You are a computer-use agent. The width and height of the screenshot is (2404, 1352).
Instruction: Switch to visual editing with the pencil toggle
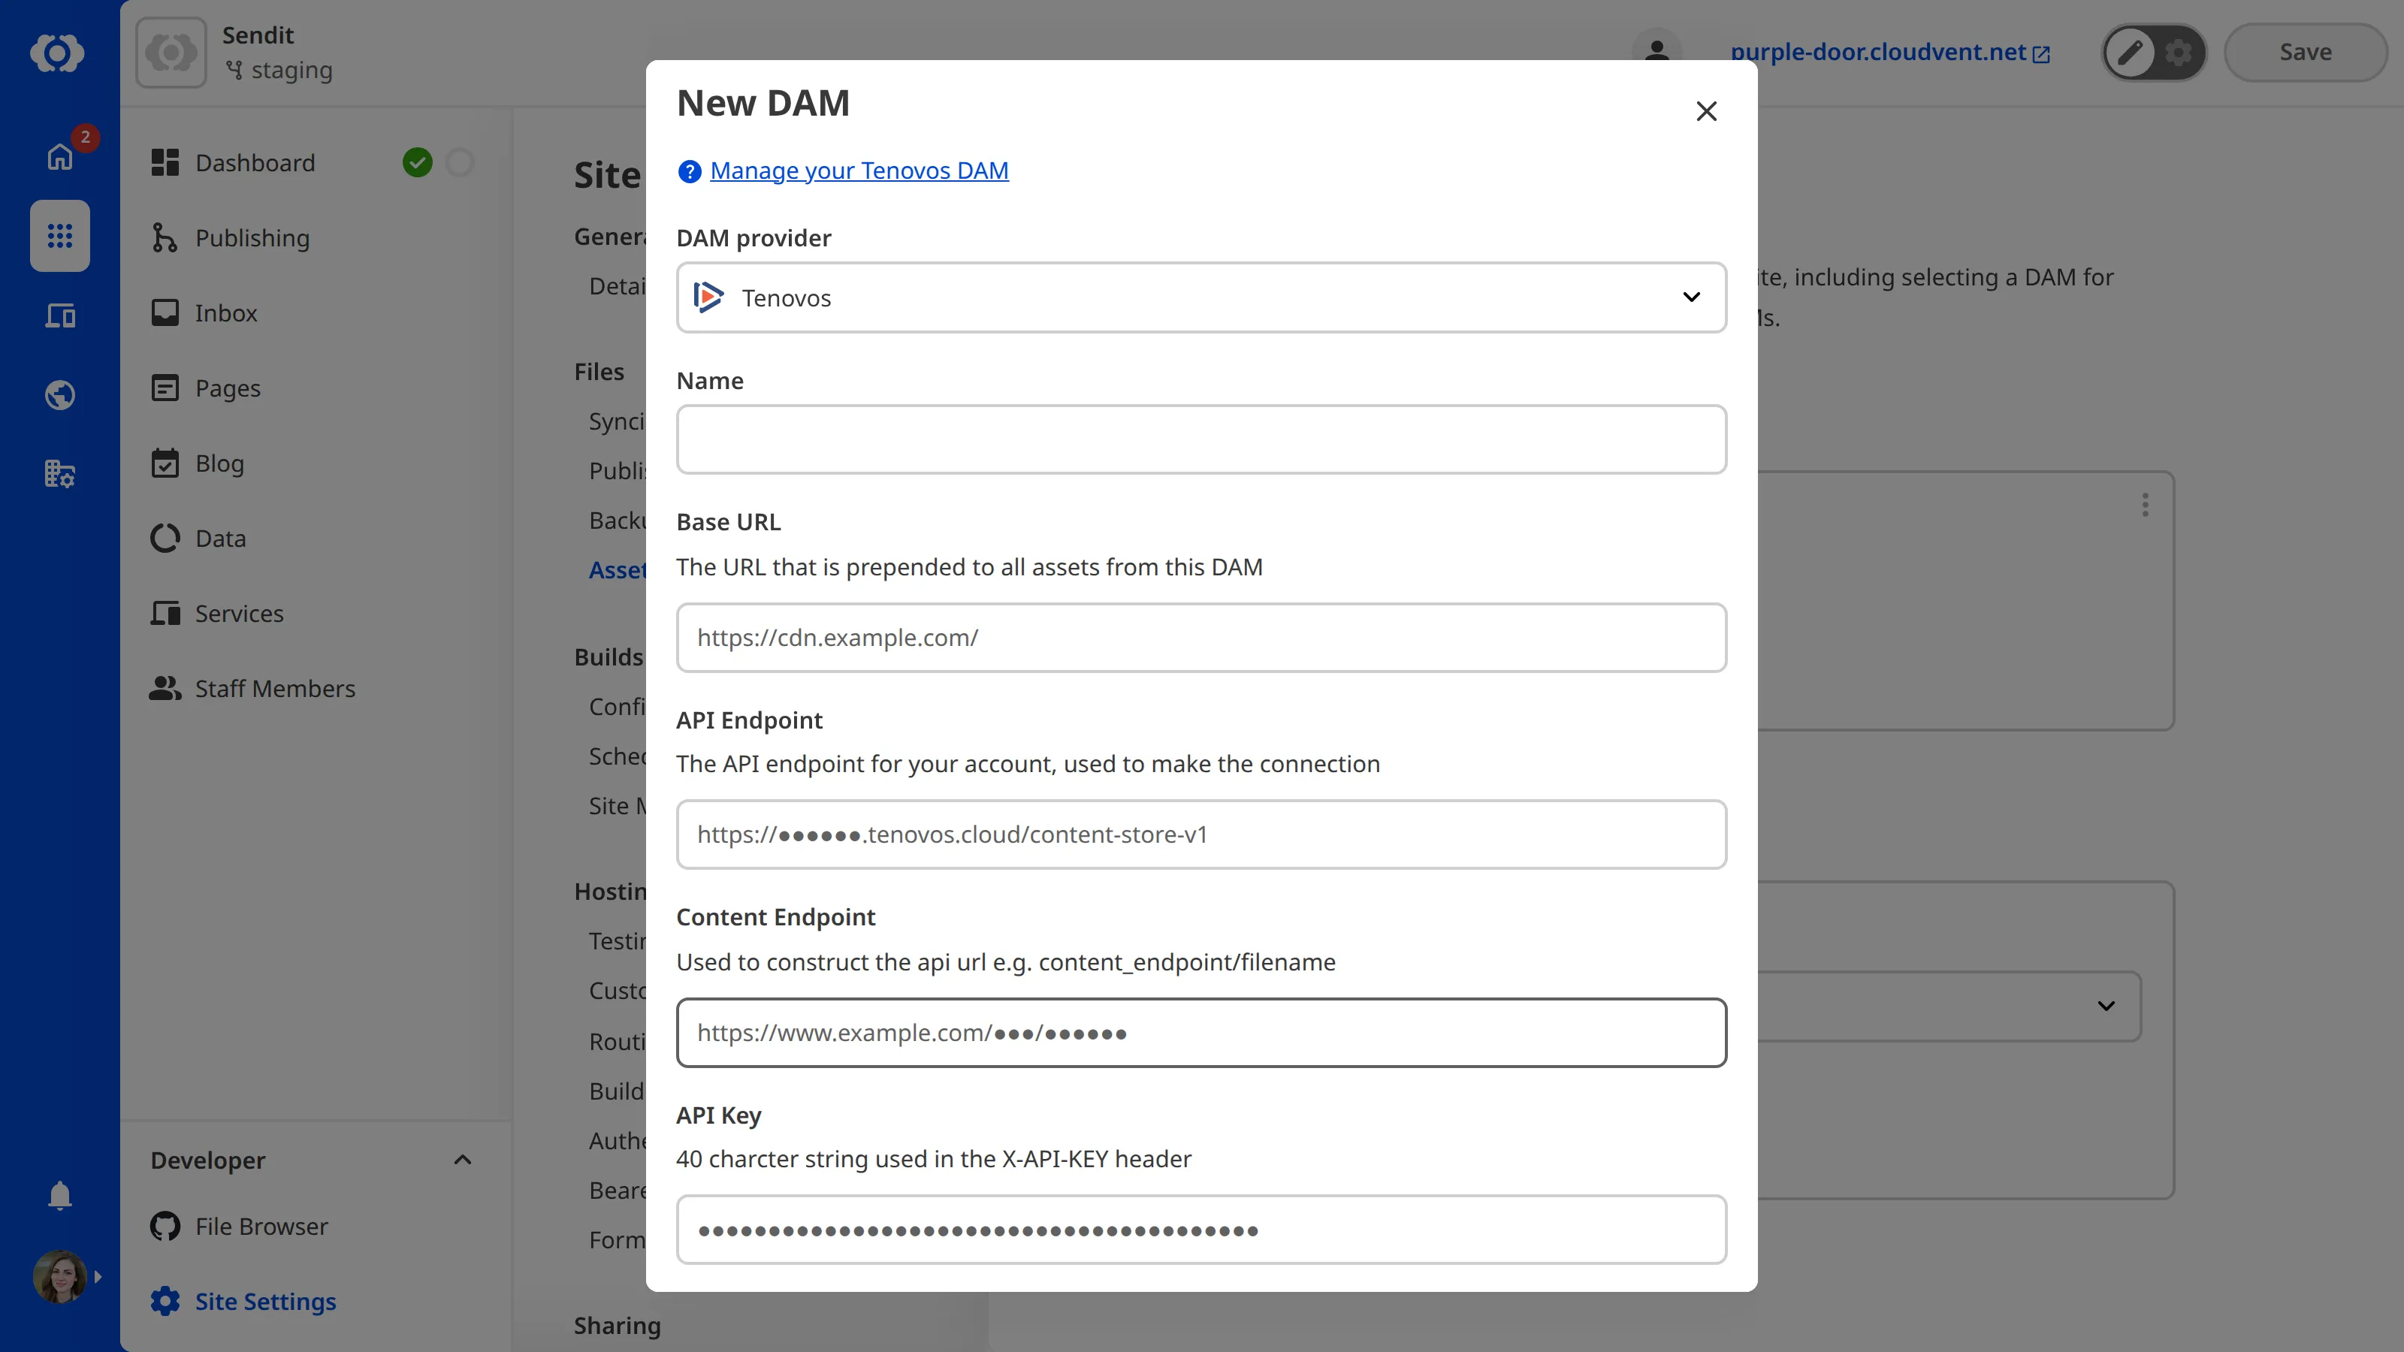2130,53
